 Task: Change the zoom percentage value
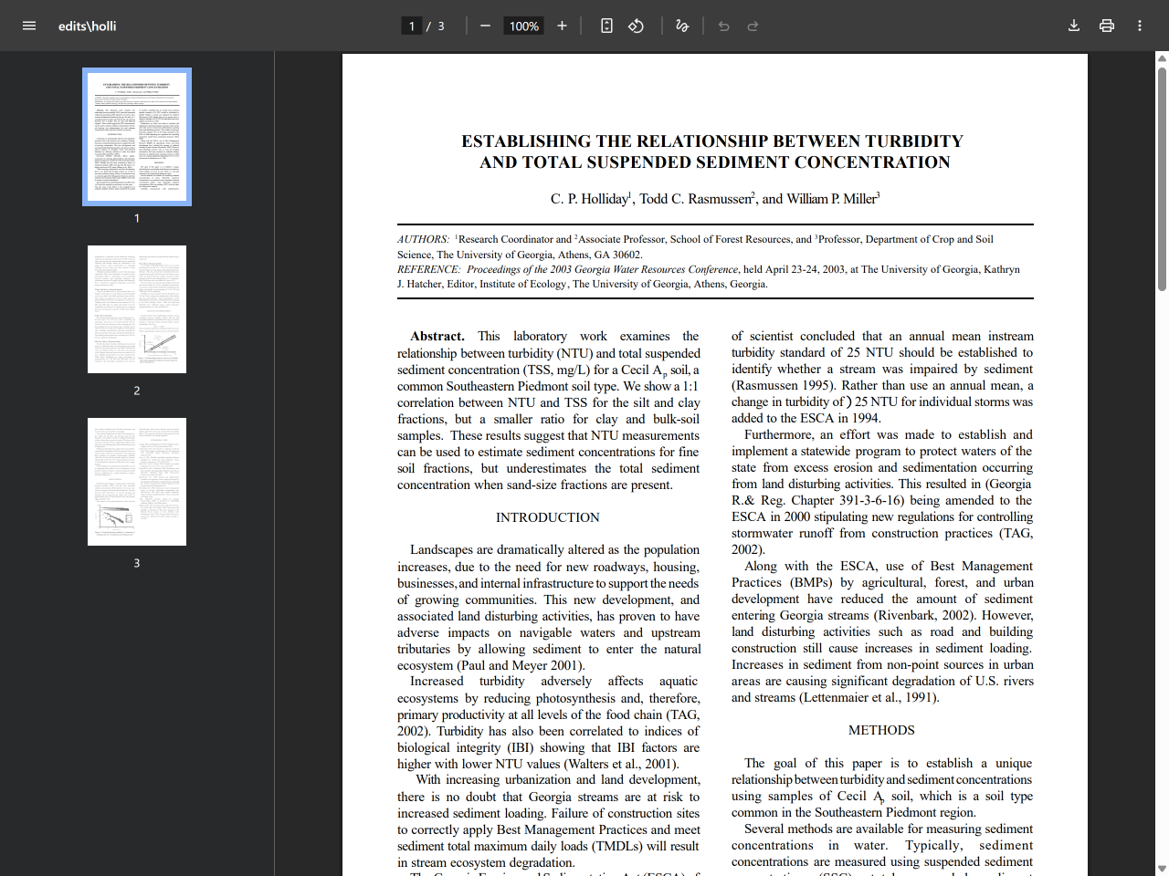pos(523,26)
